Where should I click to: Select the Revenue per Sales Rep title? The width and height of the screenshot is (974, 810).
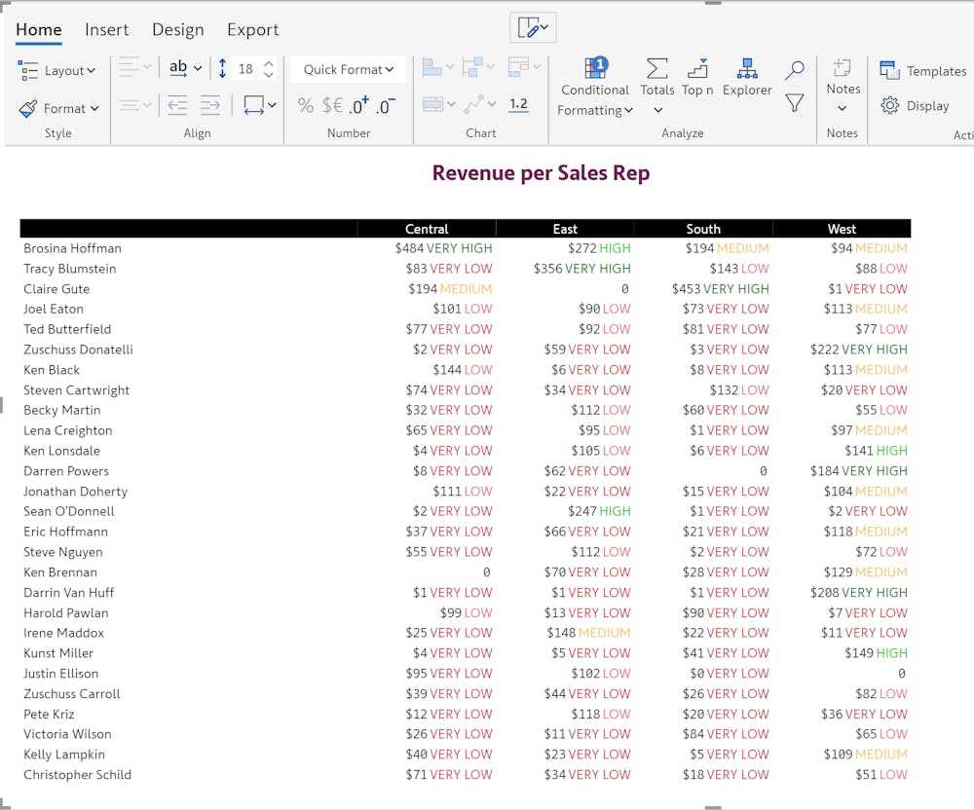541,173
